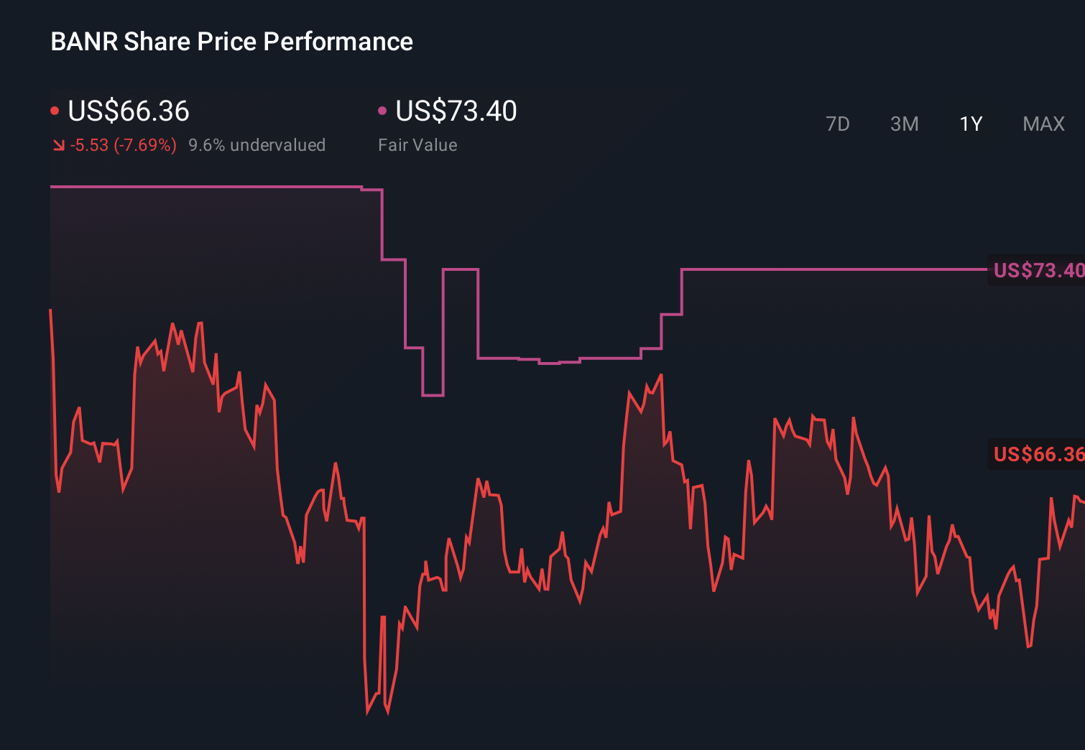This screenshot has height=750, width=1085.
Task: Click the red downward arrow indicator
Action: coord(58,144)
